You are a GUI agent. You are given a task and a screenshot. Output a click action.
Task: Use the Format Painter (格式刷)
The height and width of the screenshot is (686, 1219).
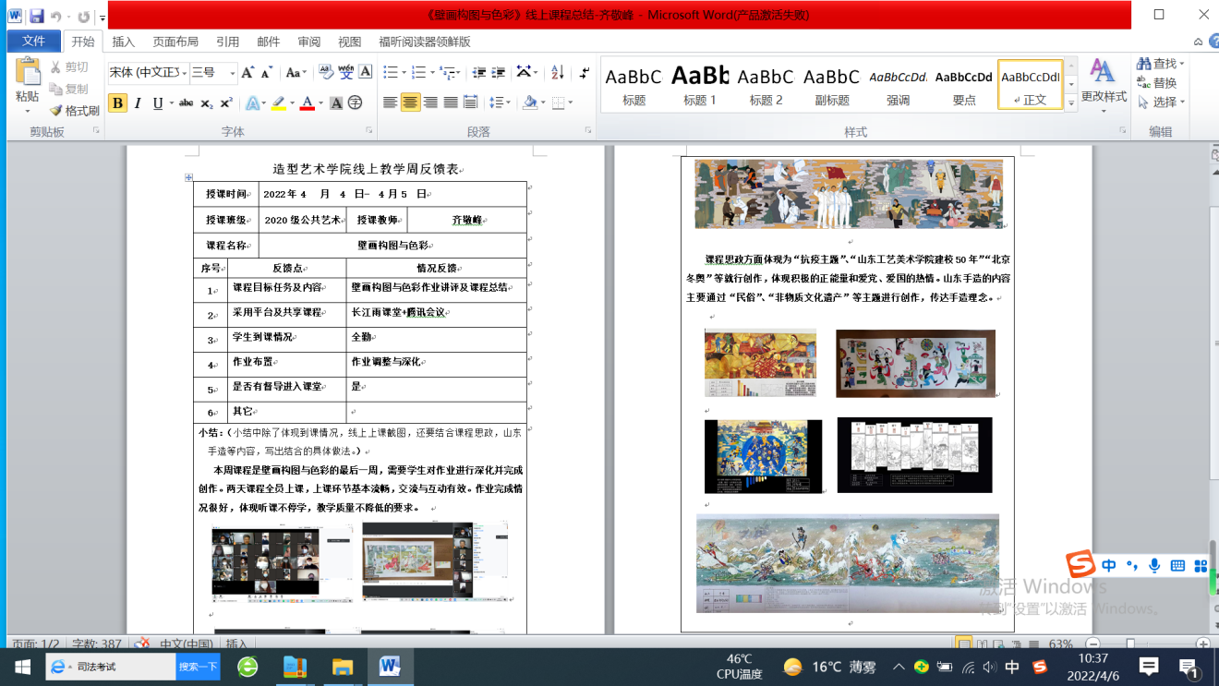[74, 111]
